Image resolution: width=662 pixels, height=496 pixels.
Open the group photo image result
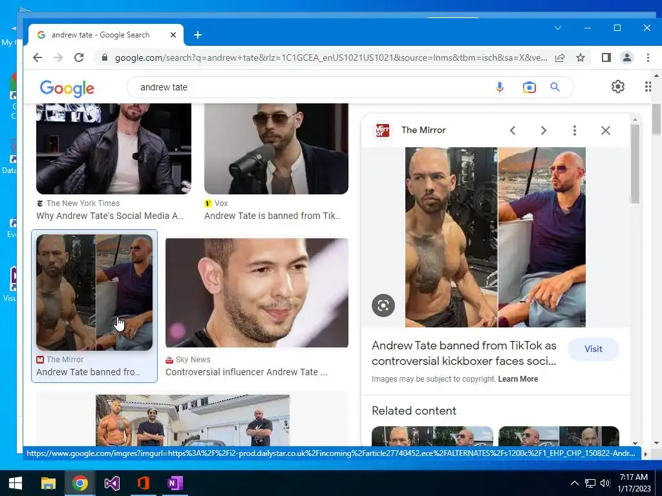[193, 420]
